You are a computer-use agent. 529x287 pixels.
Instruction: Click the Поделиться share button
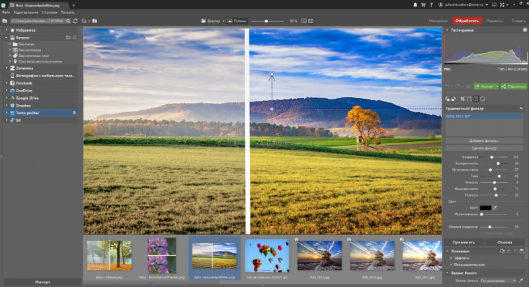click(x=514, y=86)
